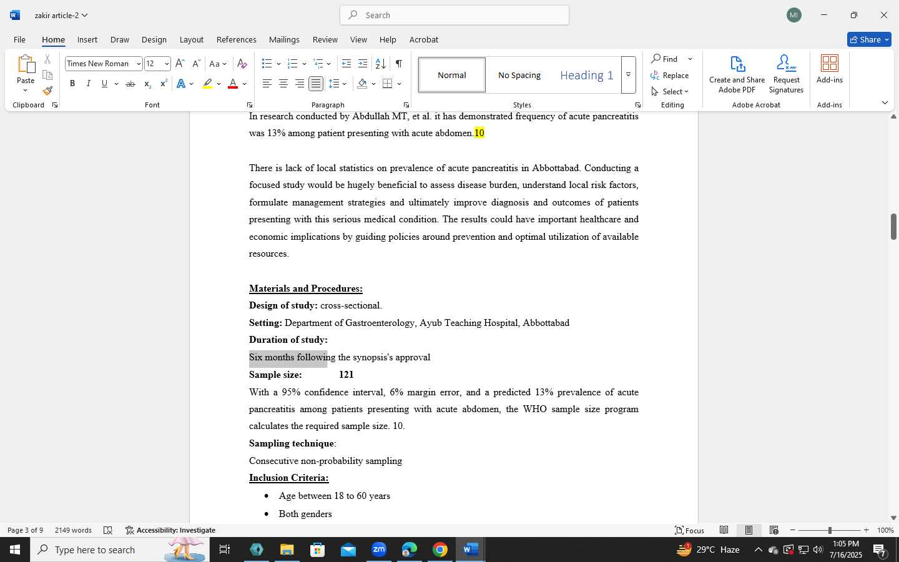Click Find in Editing group

point(665,59)
